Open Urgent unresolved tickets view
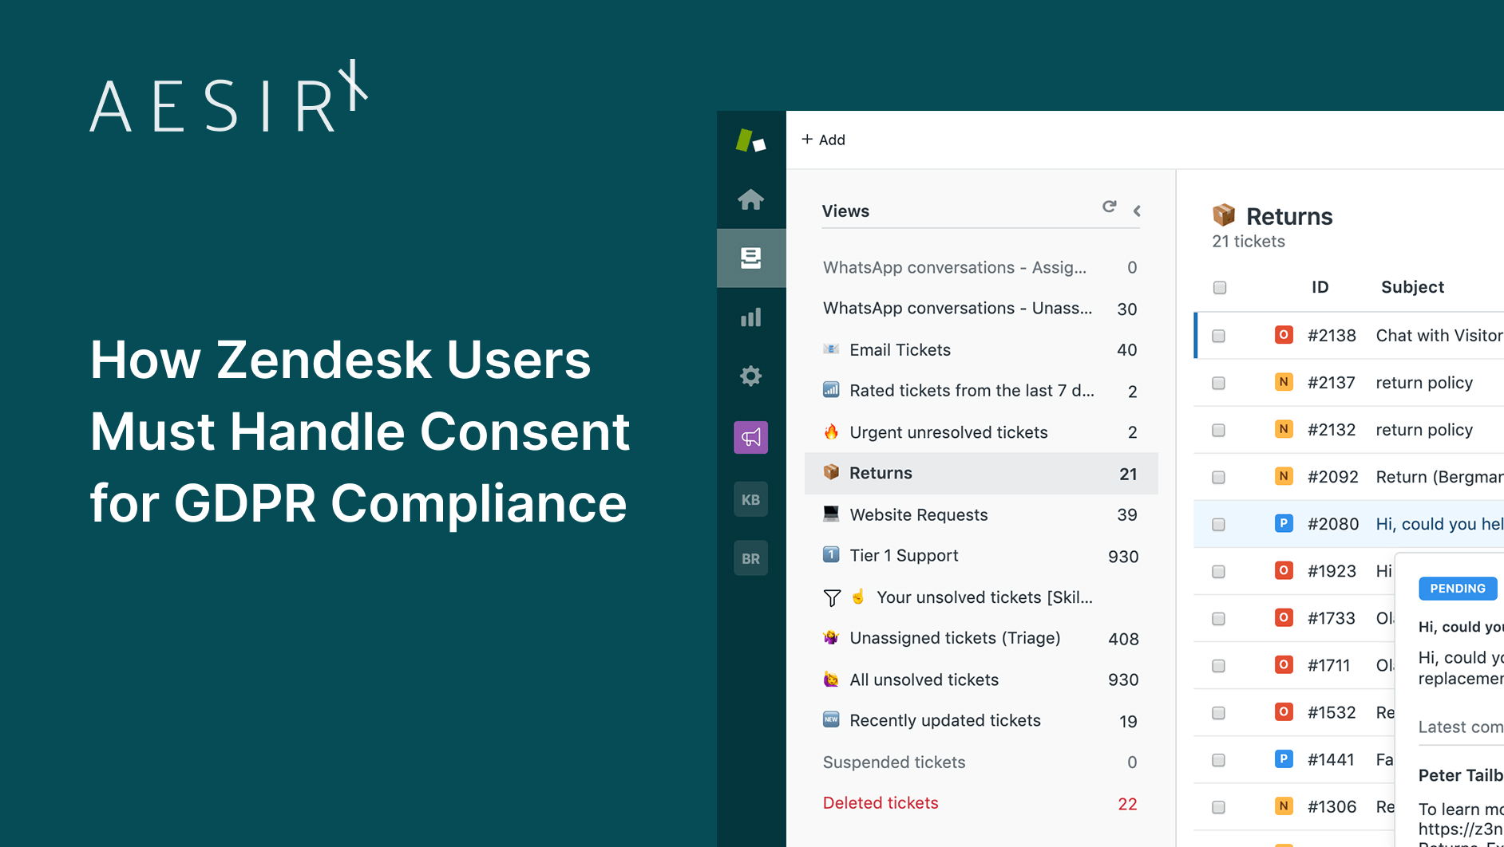 [x=981, y=432]
